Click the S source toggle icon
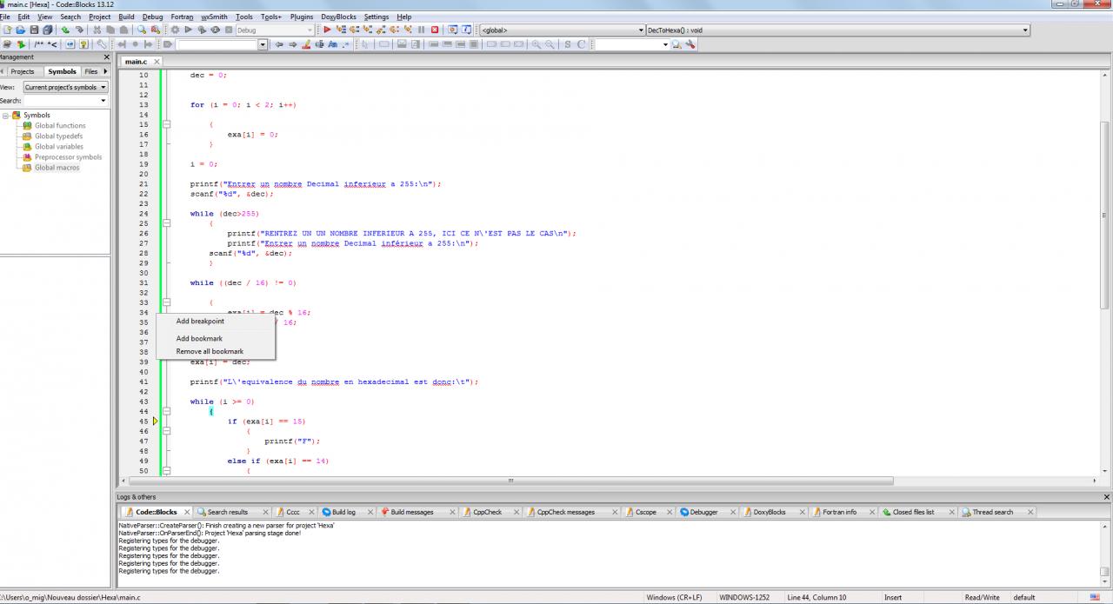Screen dimensions: 1113x604 click(x=568, y=43)
